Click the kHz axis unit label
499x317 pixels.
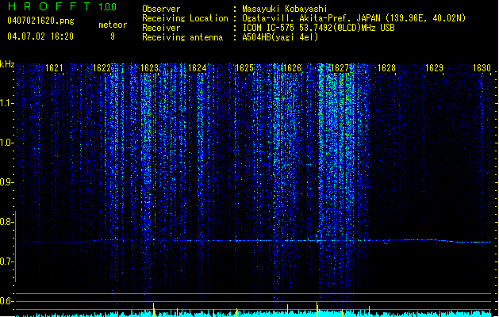click(x=7, y=64)
